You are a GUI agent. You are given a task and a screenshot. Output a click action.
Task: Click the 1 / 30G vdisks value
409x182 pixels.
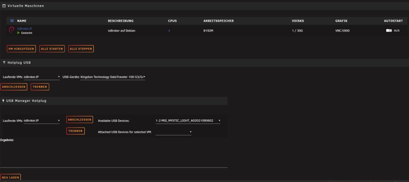point(298,31)
